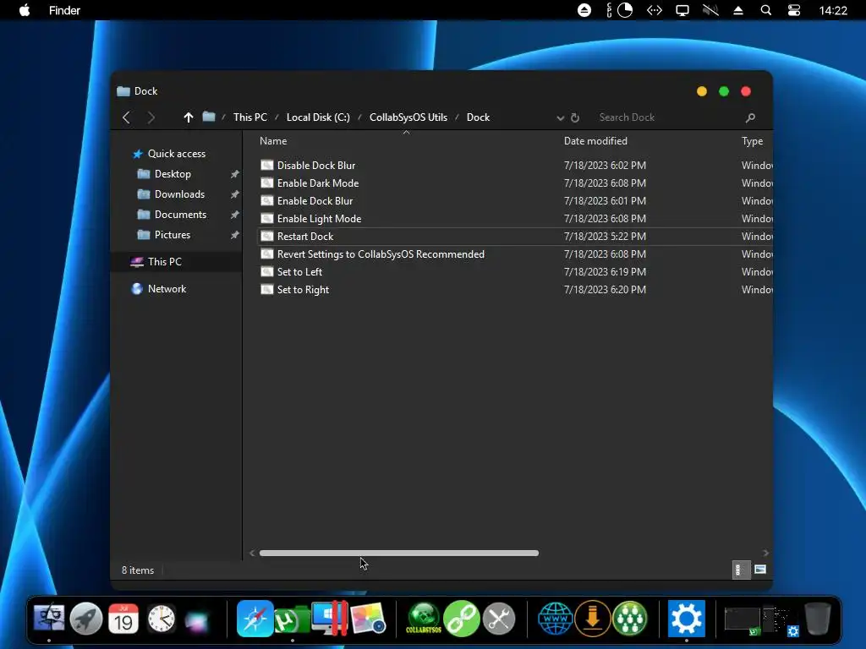Select the Set to Right file
866x649 pixels.
tap(303, 290)
